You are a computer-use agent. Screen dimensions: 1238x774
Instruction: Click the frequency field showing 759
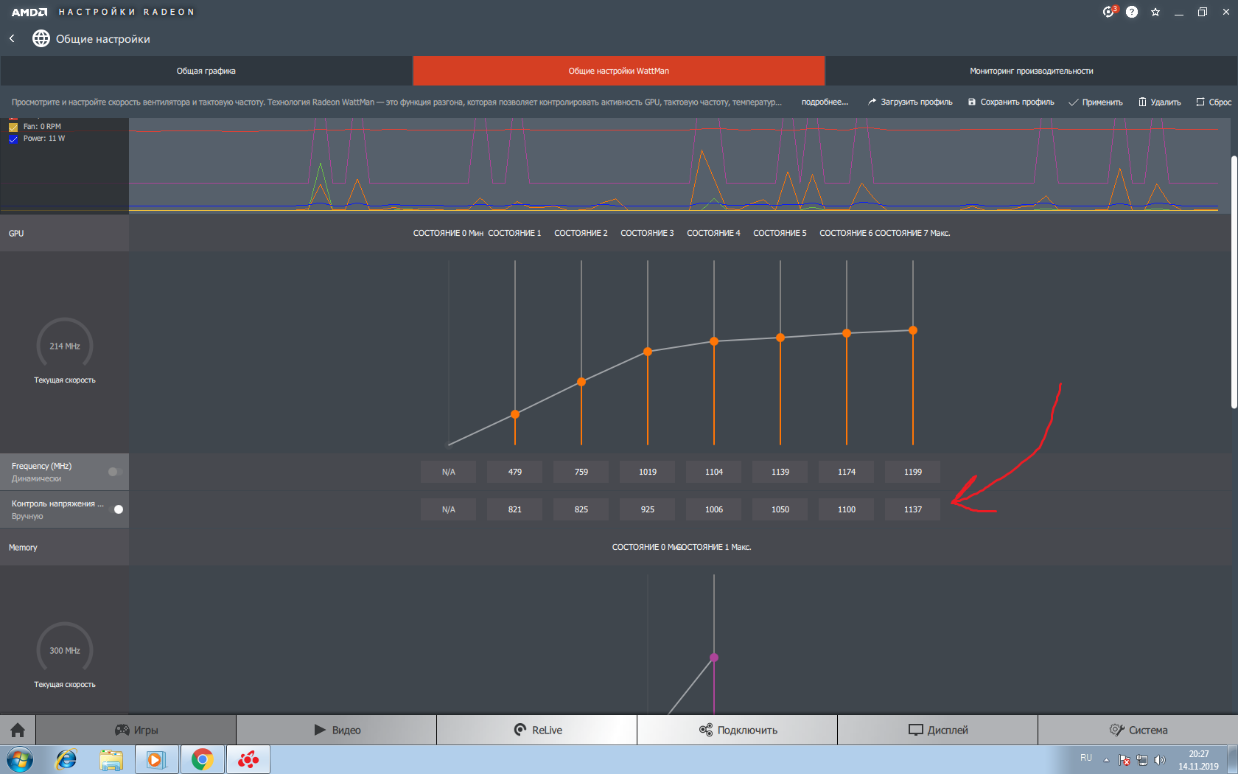[x=581, y=472]
